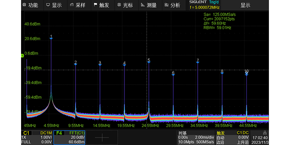Click the network status icon near clock

pyautogui.click(x=264, y=133)
